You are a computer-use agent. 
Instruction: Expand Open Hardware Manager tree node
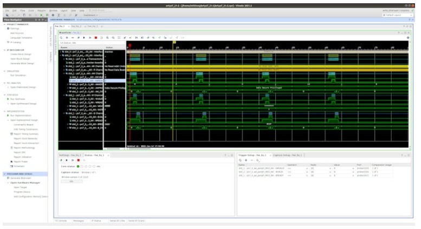point(8,182)
